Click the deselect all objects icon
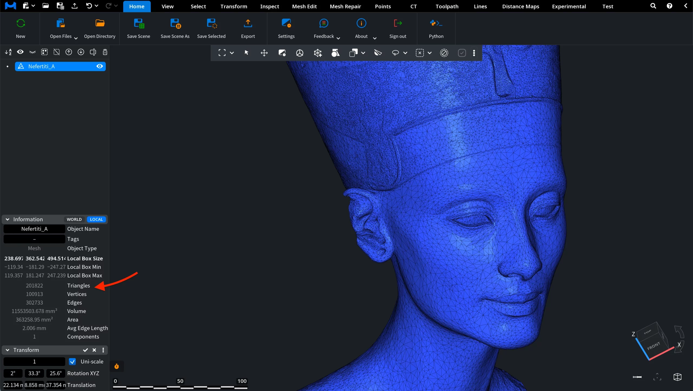Image resolution: width=693 pixels, height=391 pixels. (x=57, y=52)
